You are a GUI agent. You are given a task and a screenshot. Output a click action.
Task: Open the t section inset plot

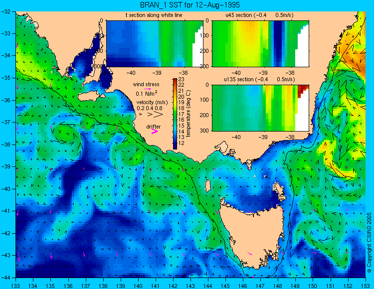point(155,44)
